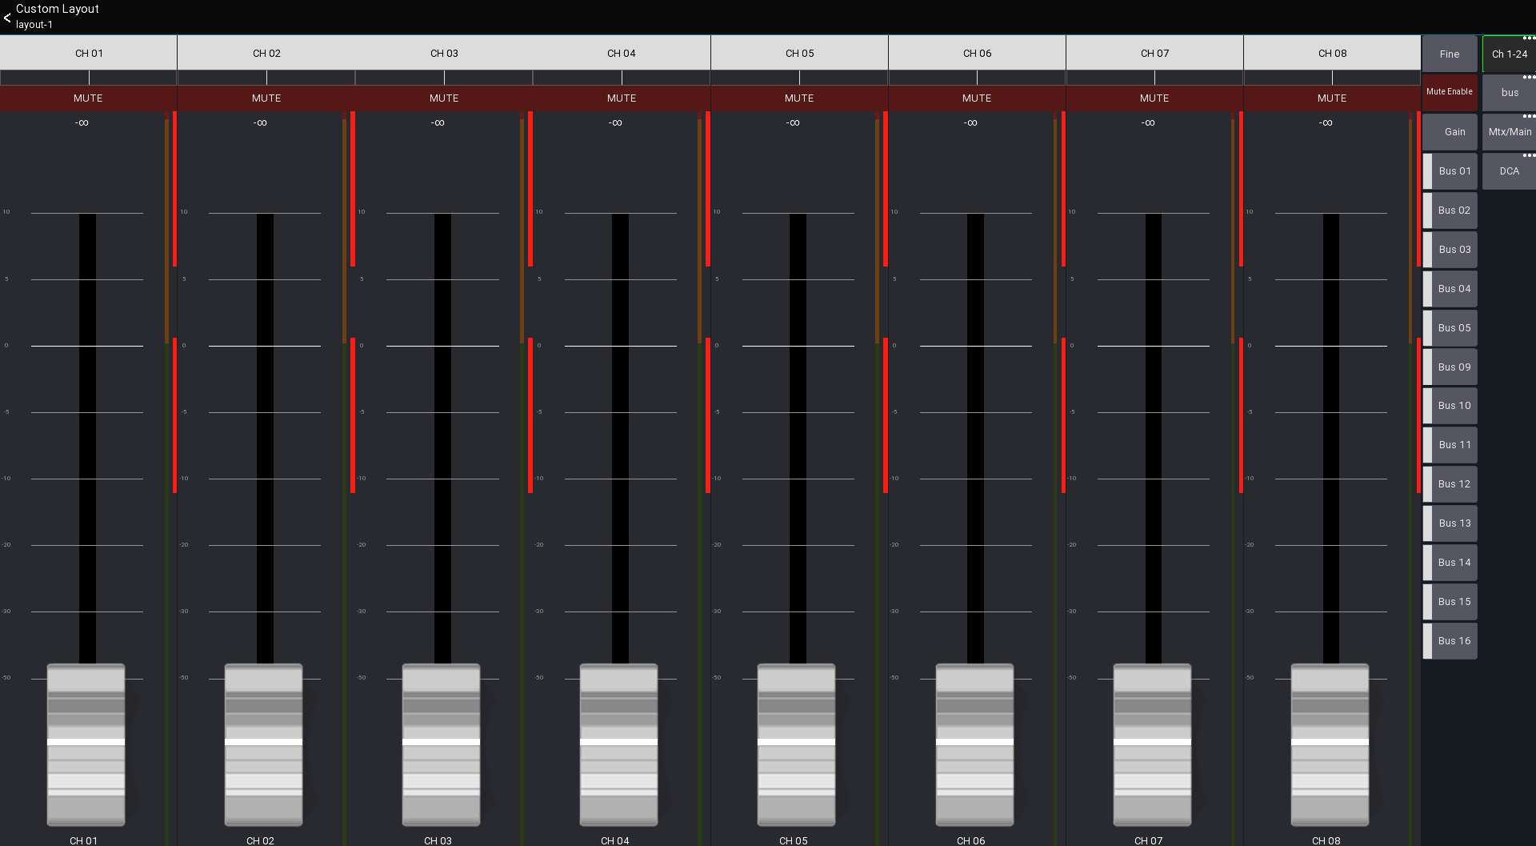Enable Fine fader adjustment mode
1536x846 pixels.
coord(1449,54)
